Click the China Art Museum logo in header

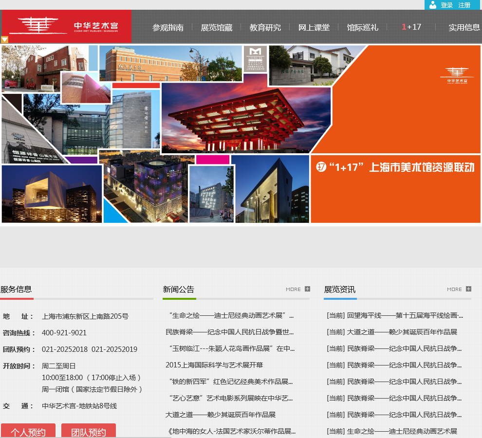tap(67, 26)
